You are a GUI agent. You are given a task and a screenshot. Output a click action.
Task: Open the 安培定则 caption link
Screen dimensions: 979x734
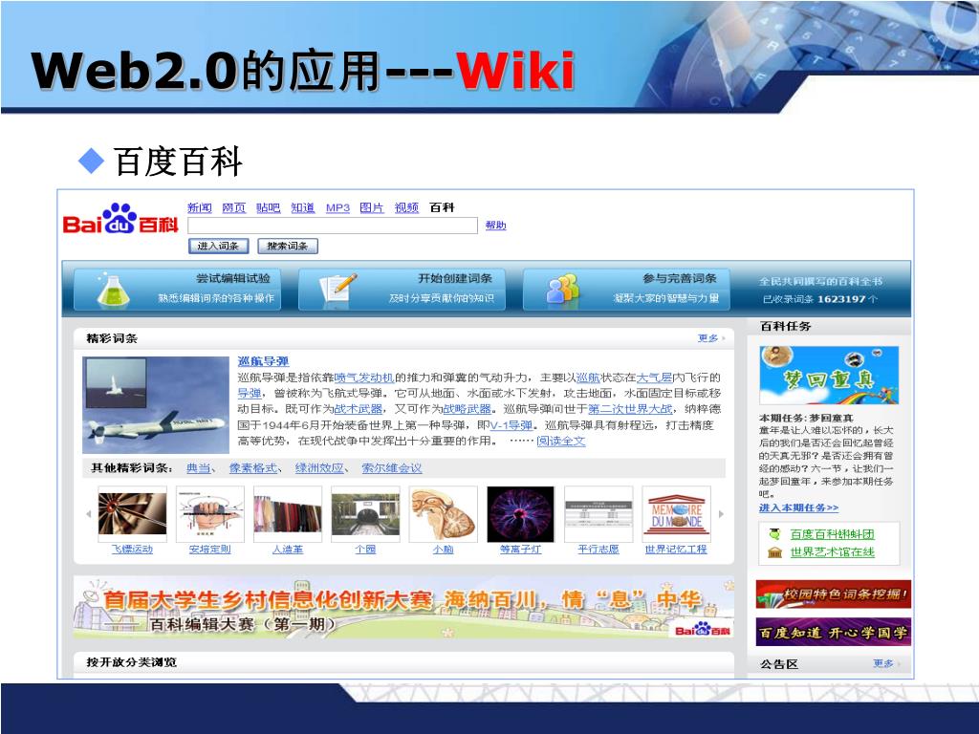209,550
